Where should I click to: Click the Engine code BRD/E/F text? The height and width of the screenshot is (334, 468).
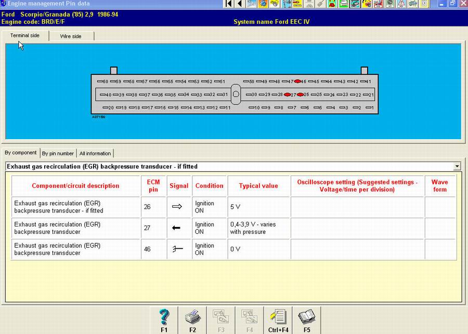click(x=33, y=22)
